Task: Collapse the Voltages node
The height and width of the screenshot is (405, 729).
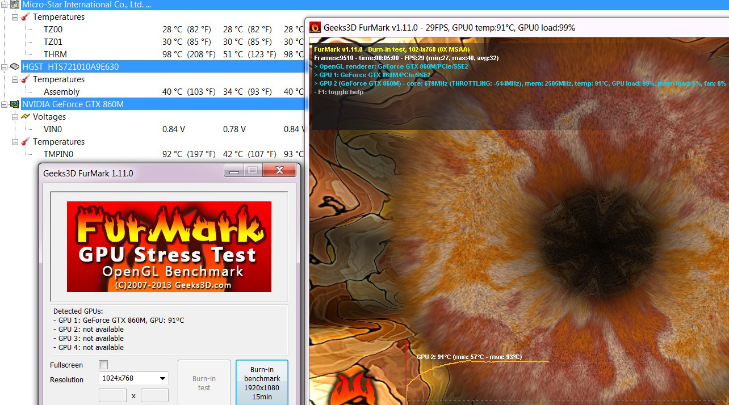Action: (15, 117)
